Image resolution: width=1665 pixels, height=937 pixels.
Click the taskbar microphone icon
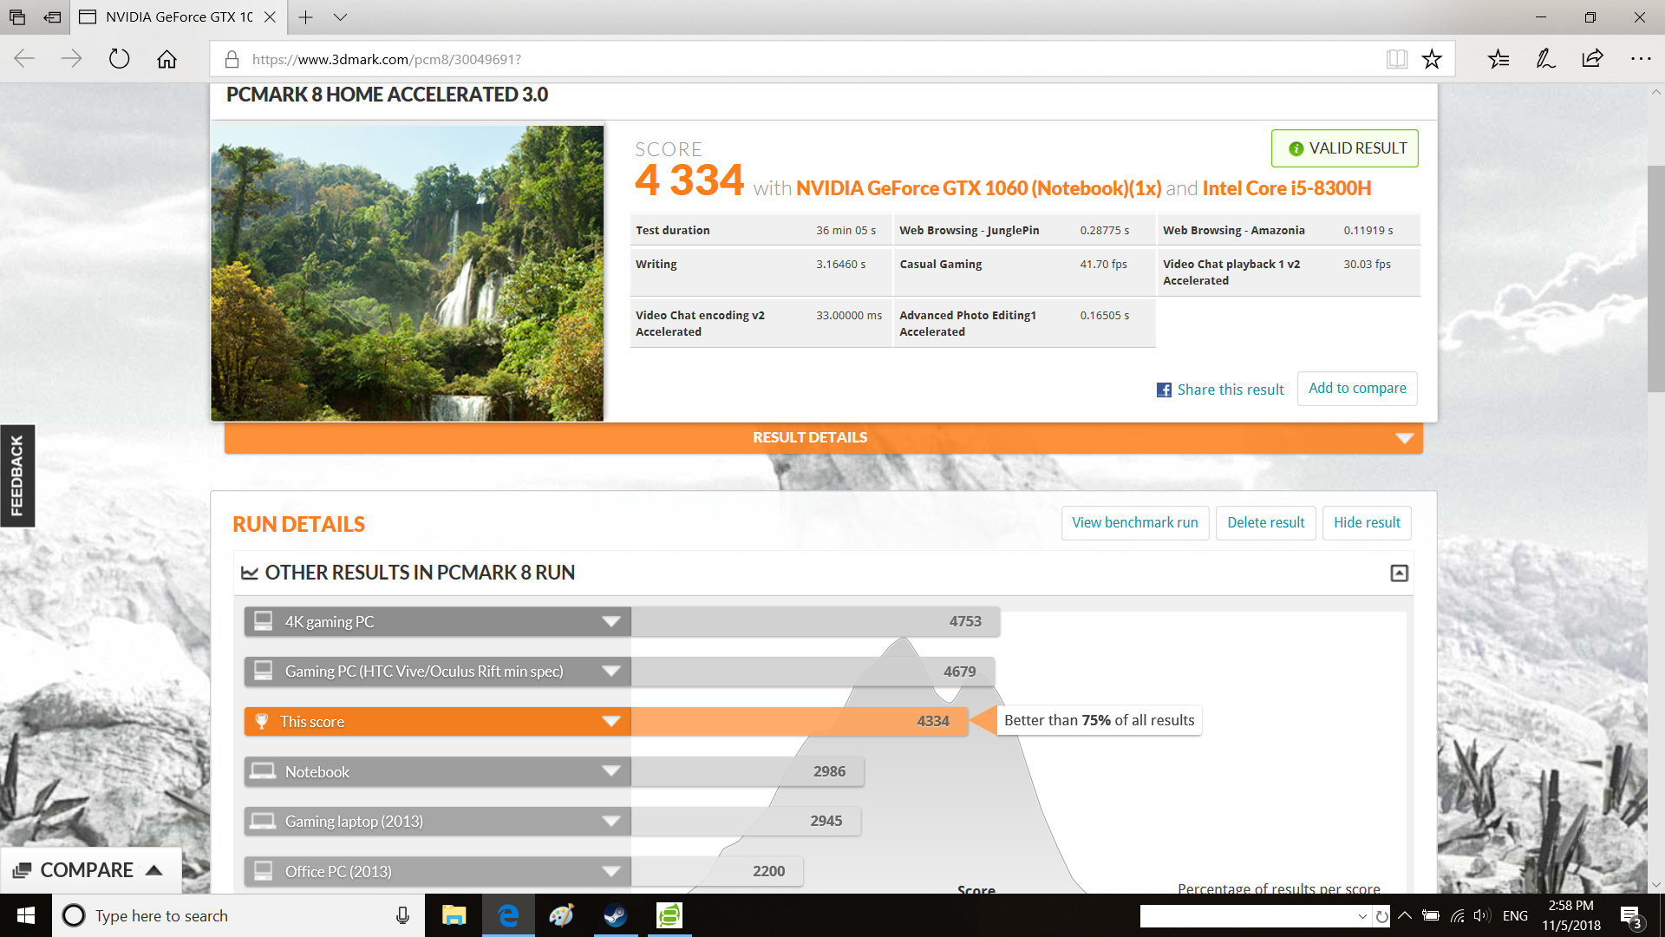[402, 915]
